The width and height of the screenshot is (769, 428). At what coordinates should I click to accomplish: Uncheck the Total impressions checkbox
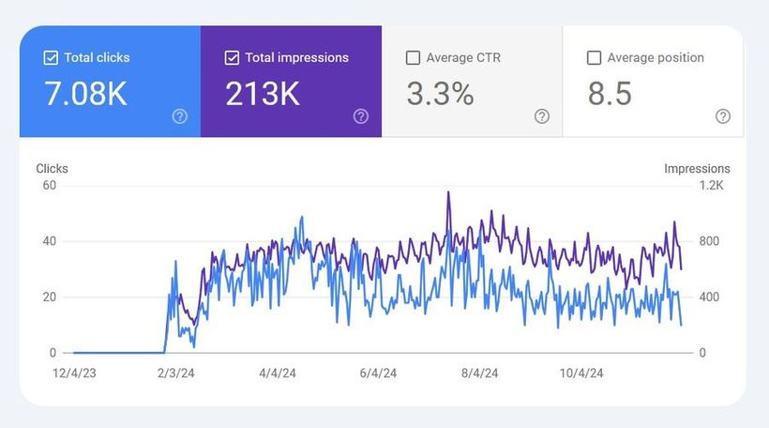(232, 58)
